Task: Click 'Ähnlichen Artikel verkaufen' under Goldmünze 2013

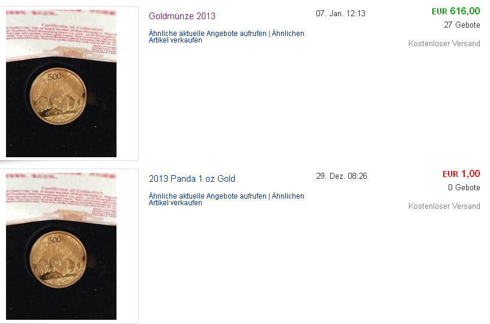Action: point(226,37)
